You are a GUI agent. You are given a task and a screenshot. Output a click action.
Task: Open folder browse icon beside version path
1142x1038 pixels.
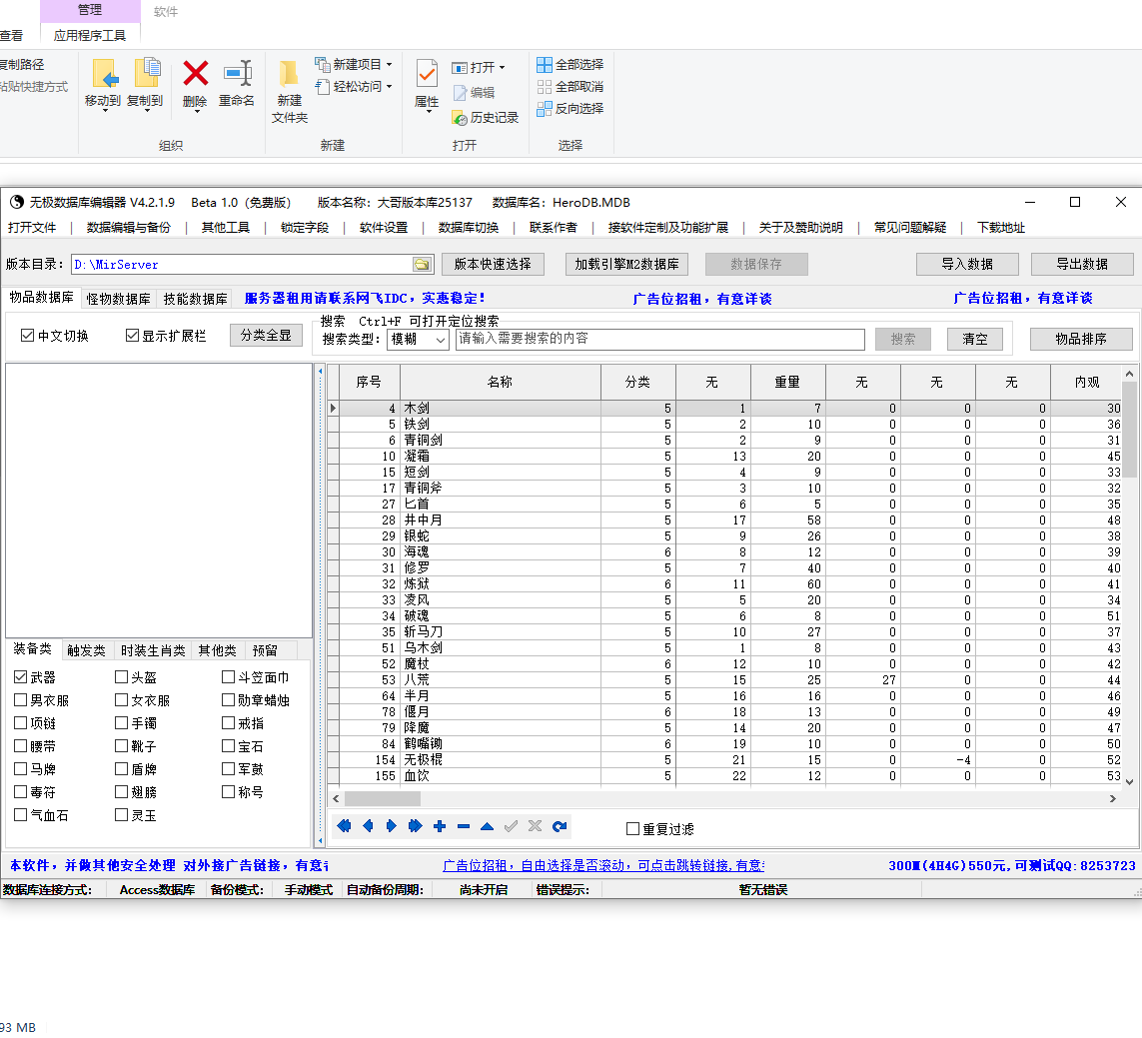[423, 265]
